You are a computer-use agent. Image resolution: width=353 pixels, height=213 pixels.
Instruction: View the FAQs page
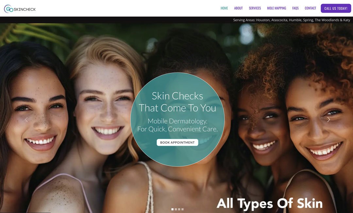(x=295, y=8)
